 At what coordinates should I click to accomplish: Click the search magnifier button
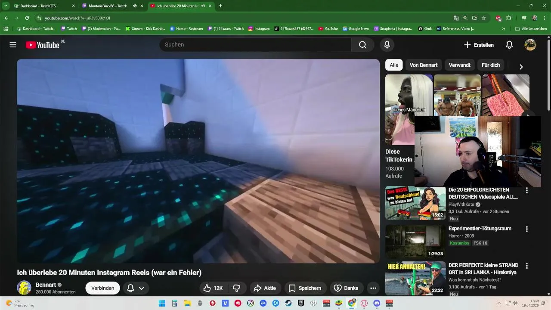362,45
